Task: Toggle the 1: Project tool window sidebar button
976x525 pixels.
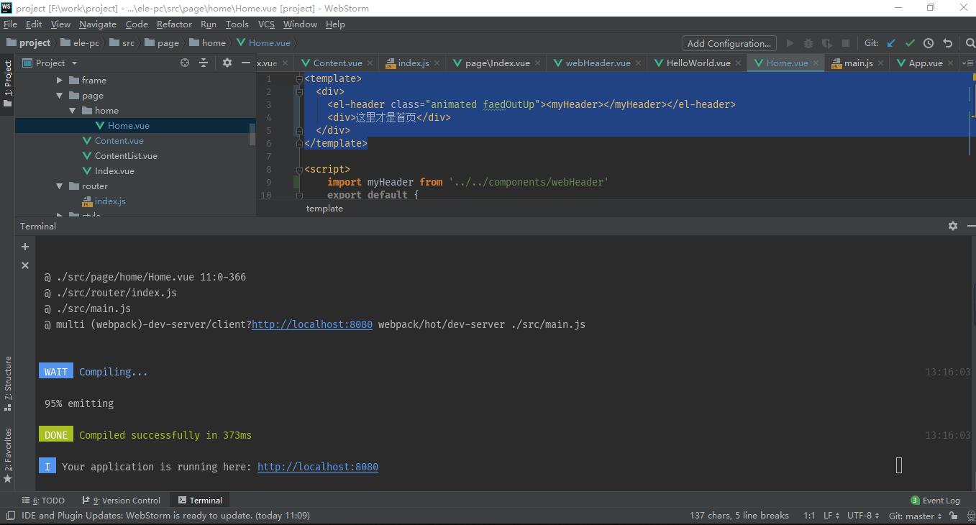Action: pyautogui.click(x=8, y=83)
